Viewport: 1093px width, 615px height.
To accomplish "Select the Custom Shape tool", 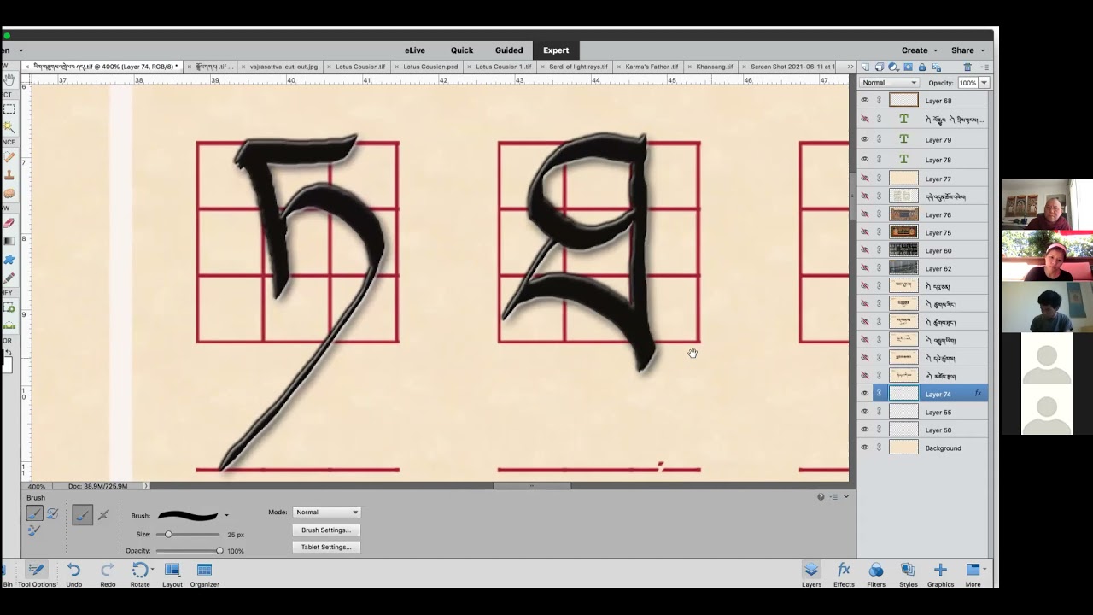I will 9,260.
